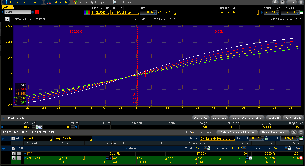Click the blue dot beside the AAPL symbol field
Viewport: 305px width, 166px height.
[x=2, y=12]
